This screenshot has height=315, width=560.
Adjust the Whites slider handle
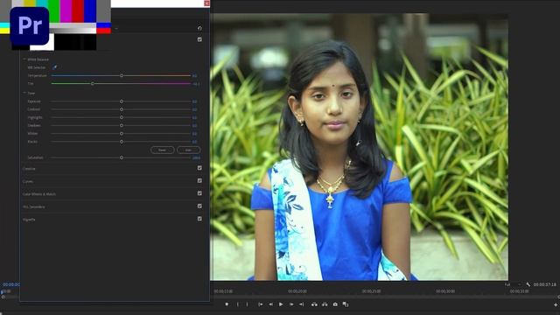[x=122, y=134]
